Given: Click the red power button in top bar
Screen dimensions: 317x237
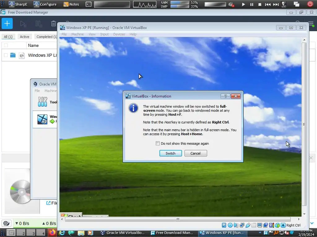Looking at the screenshot, I should tap(310, 4).
